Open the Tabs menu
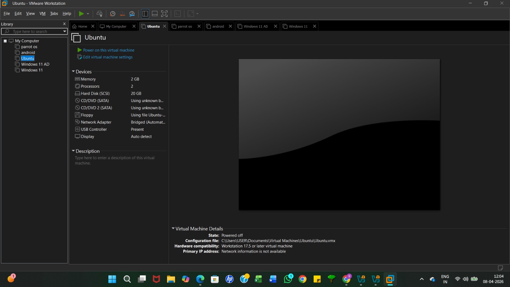510x287 pixels. click(x=54, y=14)
